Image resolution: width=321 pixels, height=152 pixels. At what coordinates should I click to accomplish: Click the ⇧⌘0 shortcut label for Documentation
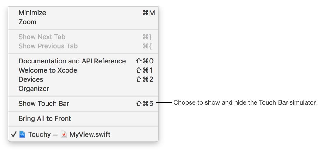(x=145, y=61)
